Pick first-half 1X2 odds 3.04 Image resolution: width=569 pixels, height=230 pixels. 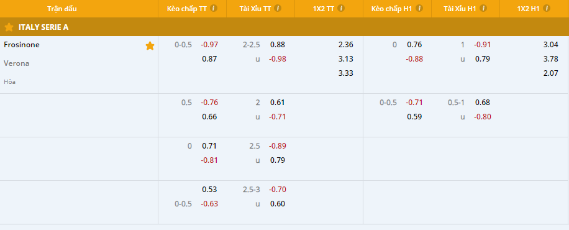coord(550,45)
